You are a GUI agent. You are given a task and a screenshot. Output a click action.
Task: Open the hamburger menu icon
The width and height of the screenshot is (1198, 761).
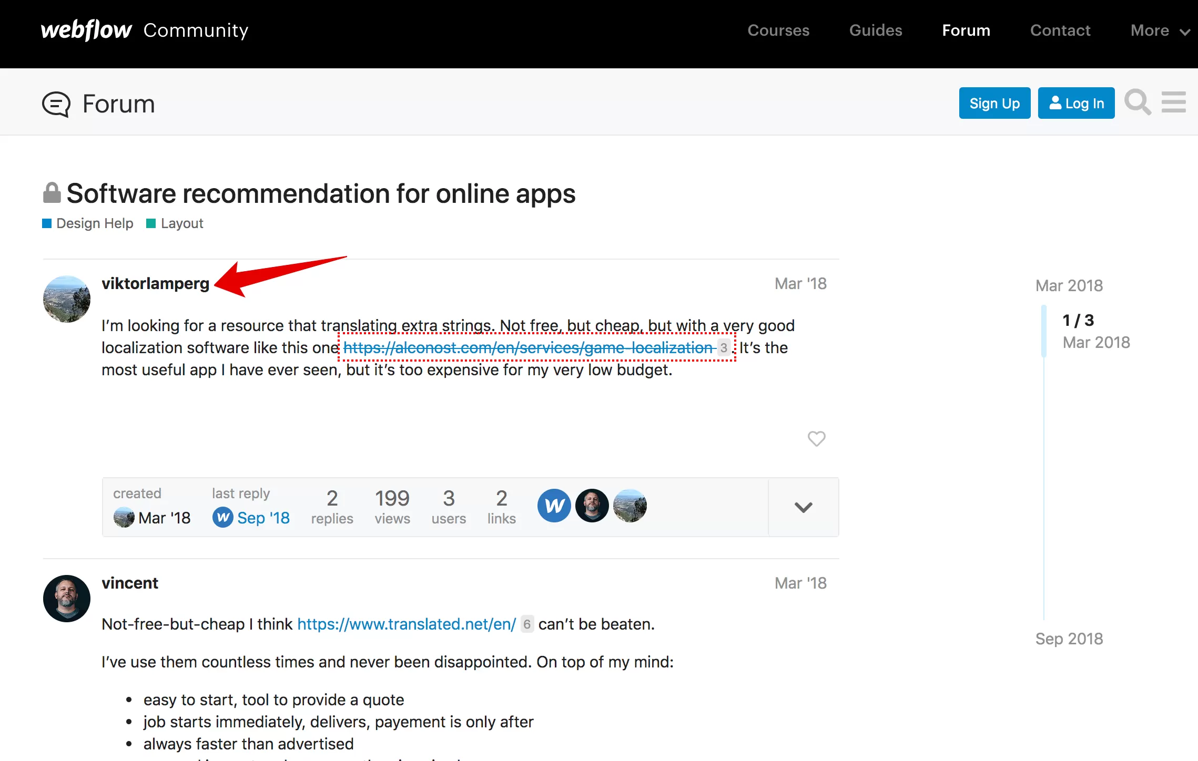tap(1173, 102)
